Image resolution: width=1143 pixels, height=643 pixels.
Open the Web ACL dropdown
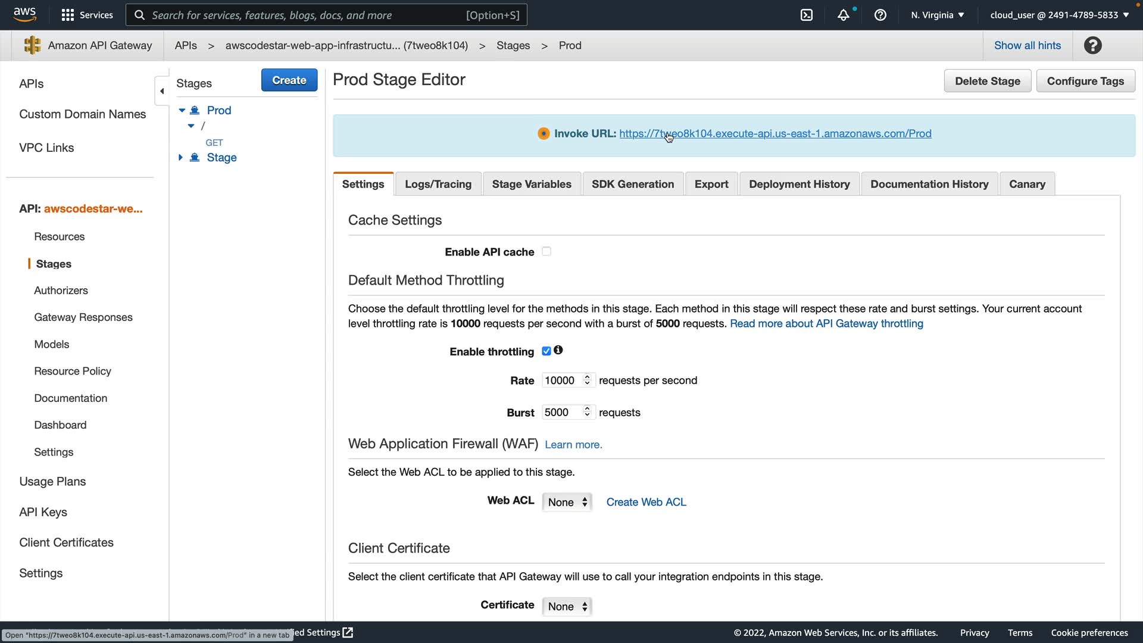click(x=567, y=502)
